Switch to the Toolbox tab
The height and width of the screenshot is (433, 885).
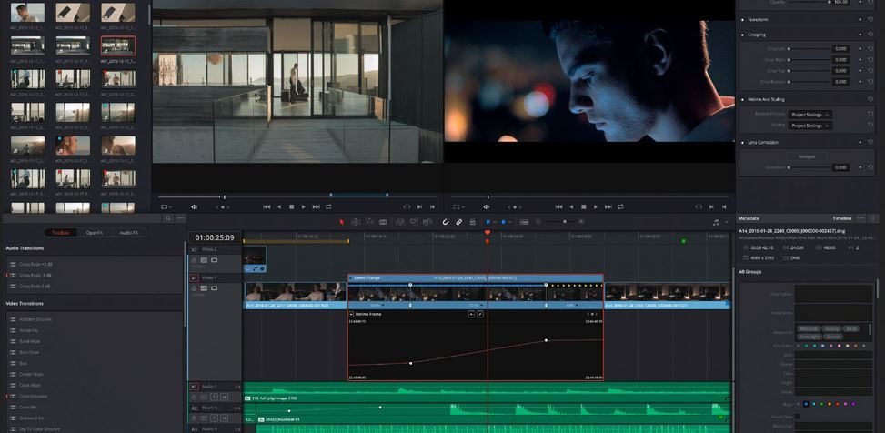click(60, 233)
